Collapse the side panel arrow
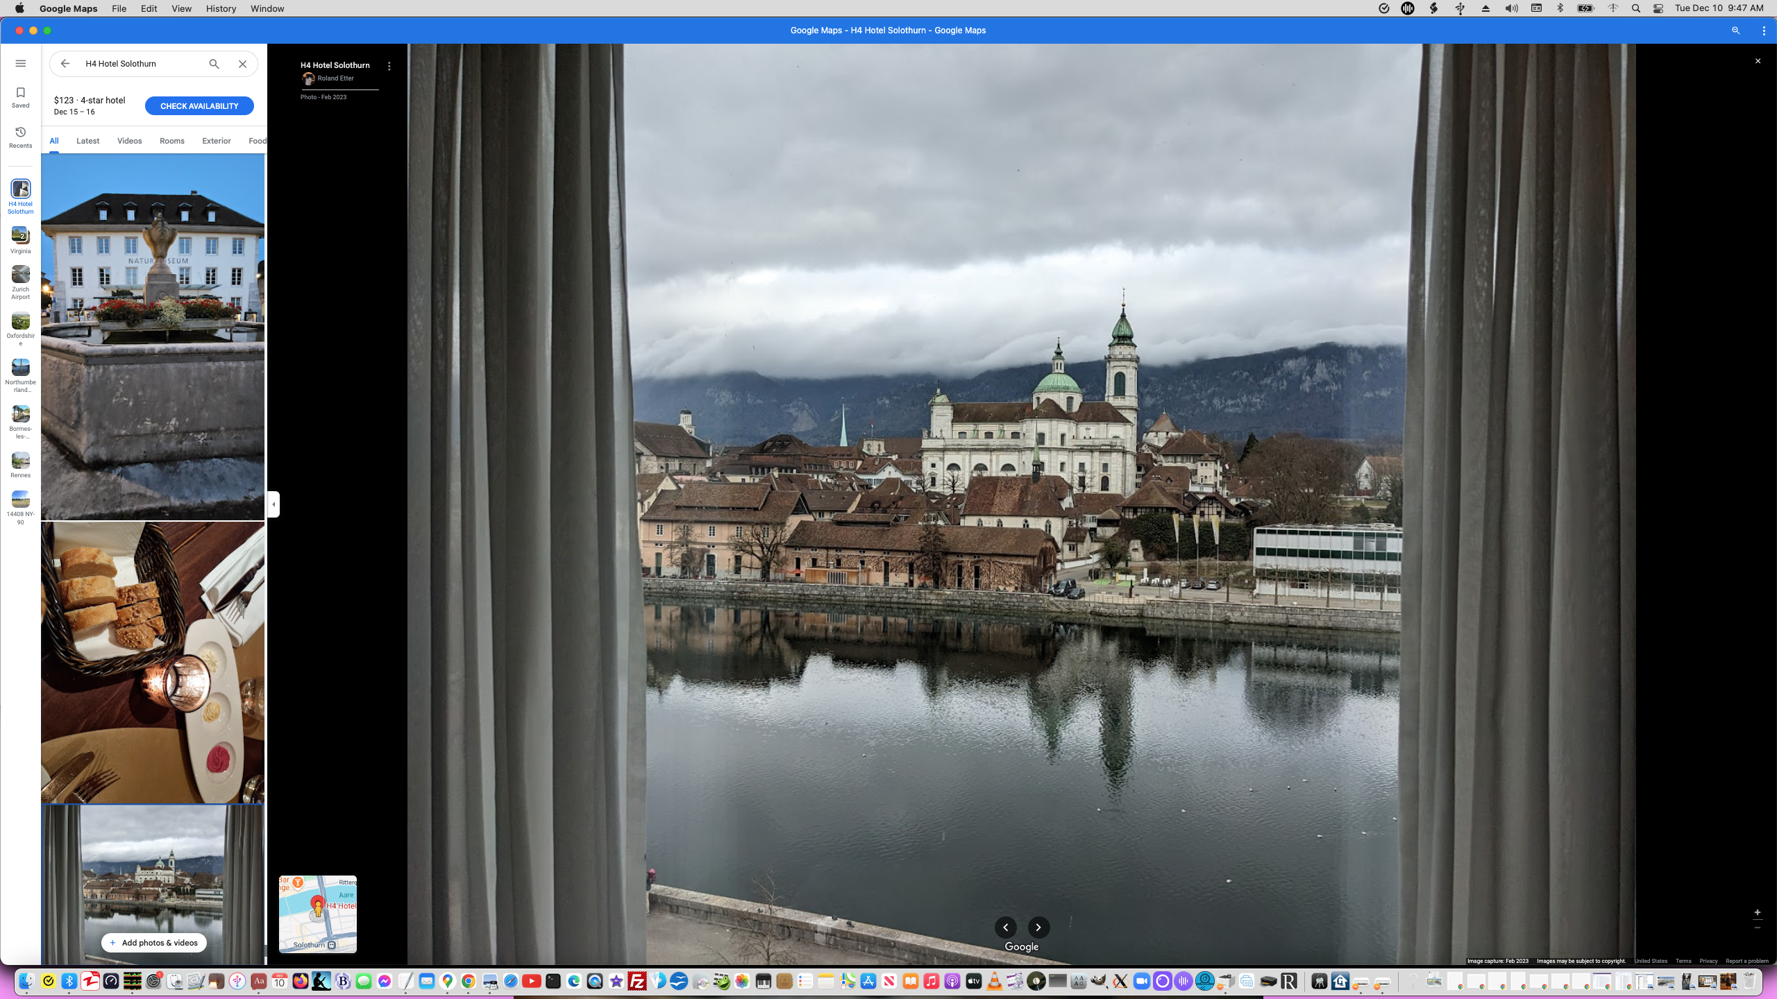The image size is (1777, 999). tap(273, 504)
